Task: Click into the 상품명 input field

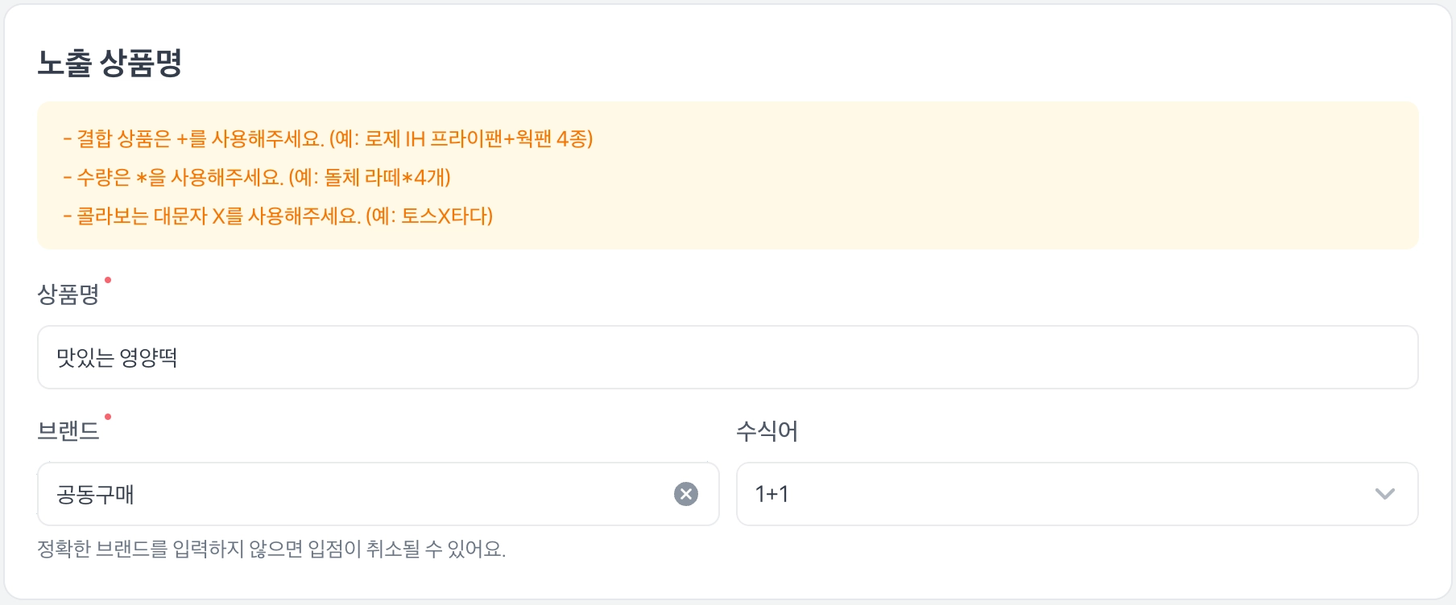Action: [726, 357]
